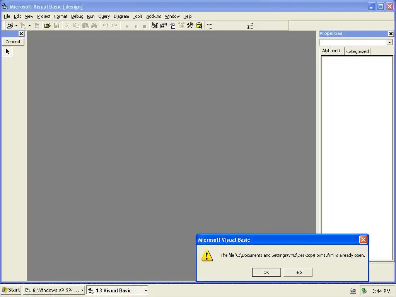Image resolution: width=396 pixels, height=297 pixels.
Task: Switch to the Categorized tab
Action: (357, 51)
